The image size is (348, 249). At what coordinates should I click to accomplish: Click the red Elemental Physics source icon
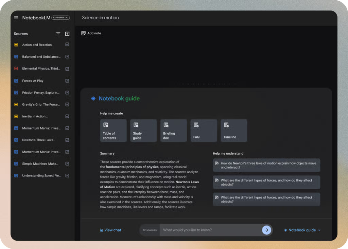pos(16,69)
